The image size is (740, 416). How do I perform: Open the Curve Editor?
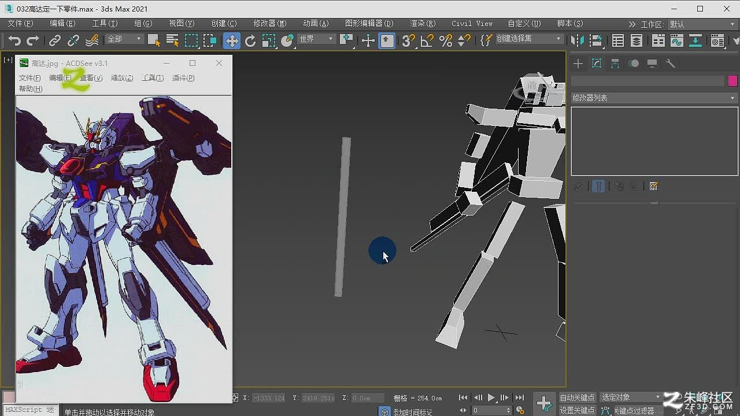676,40
